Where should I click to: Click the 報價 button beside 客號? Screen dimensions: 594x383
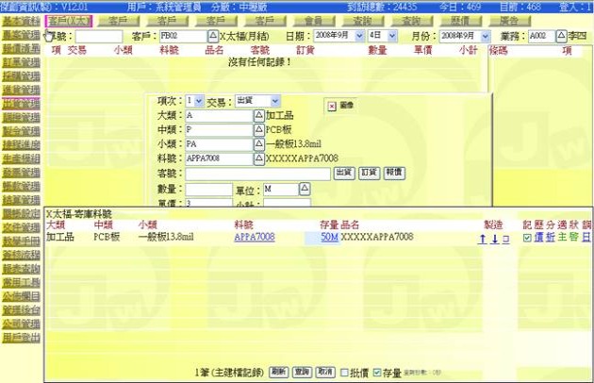(x=393, y=174)
